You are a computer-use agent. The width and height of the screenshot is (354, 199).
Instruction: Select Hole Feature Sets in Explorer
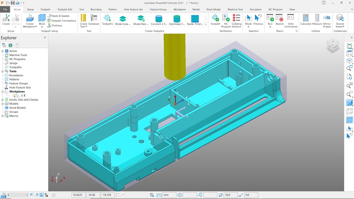tap(20, 88)
